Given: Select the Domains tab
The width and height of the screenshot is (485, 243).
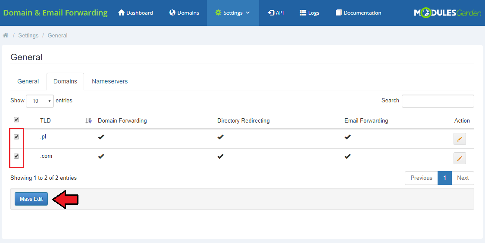Looking at the screenshot, I should [x=65, y=82].
